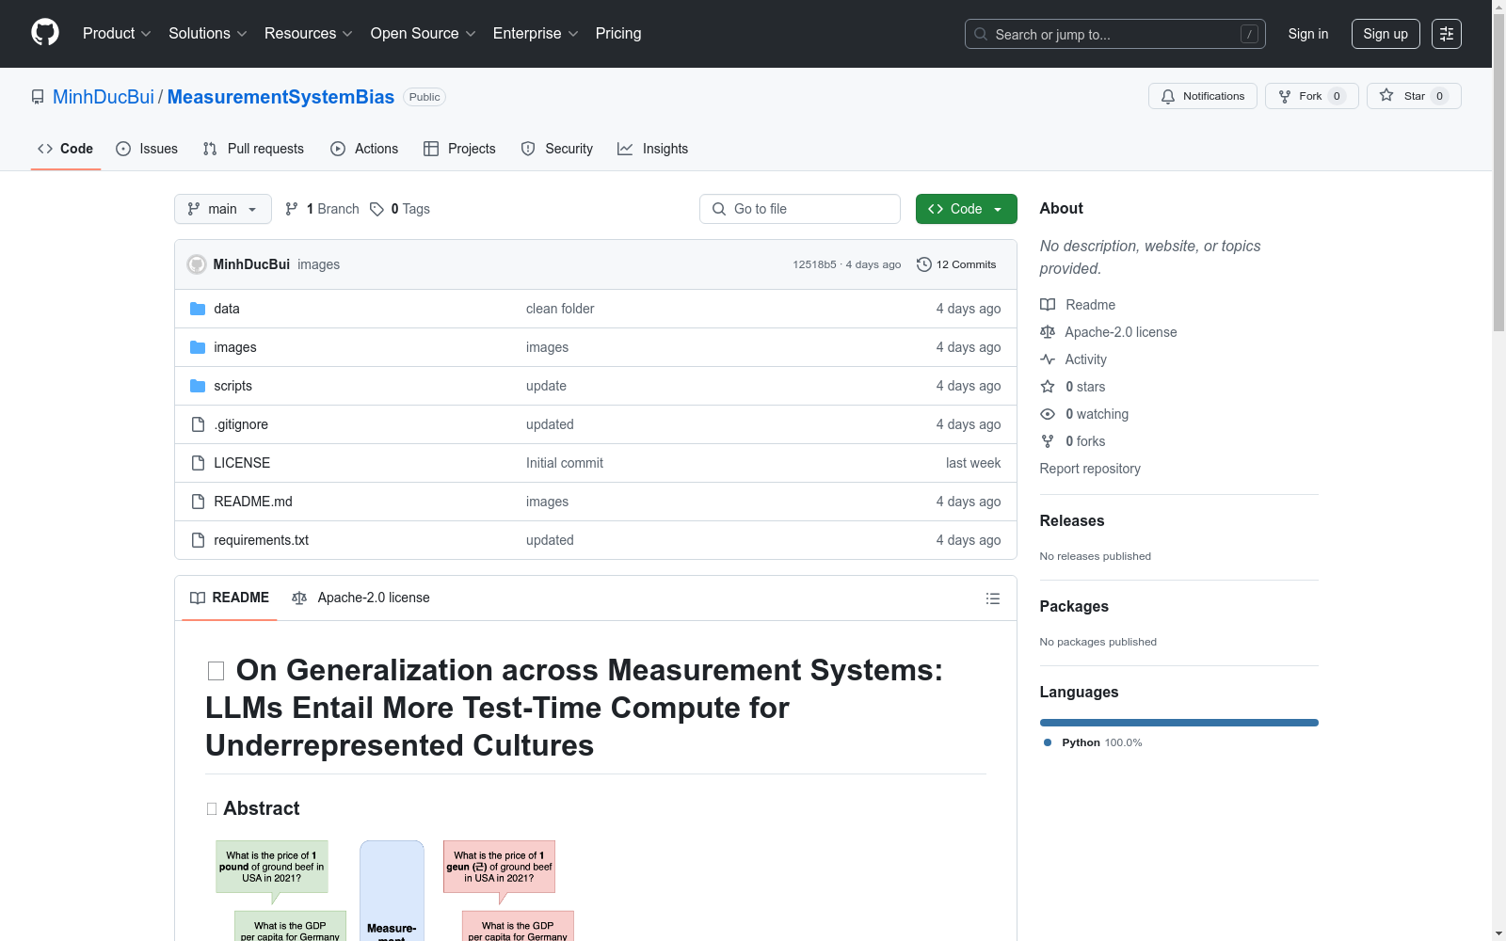Open the MinhDucBui owner link

(104, 97)
